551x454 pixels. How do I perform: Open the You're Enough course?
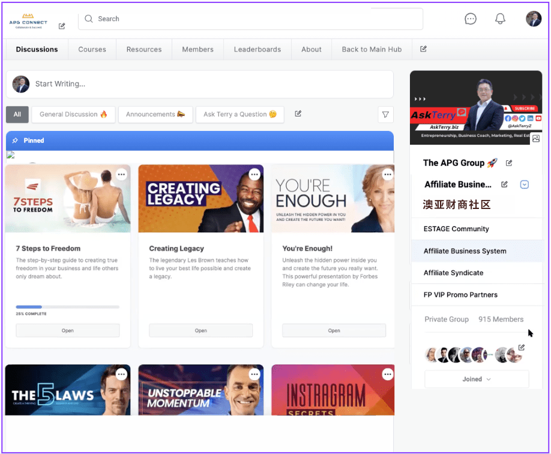pyautogui.click(x=334, y=330)
